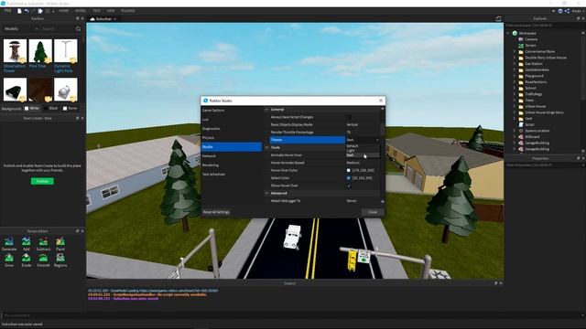Undock the Explorer panel with pin icon
This screenshot has height=329, width=586.
pos(578,18)
